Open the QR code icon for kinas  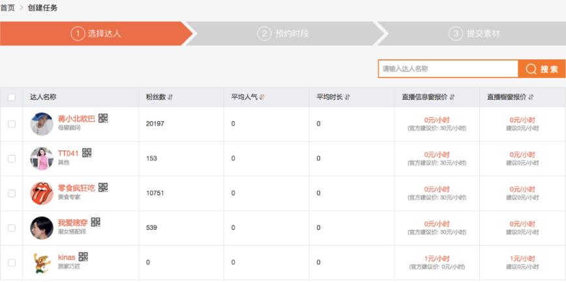(83, 257)
